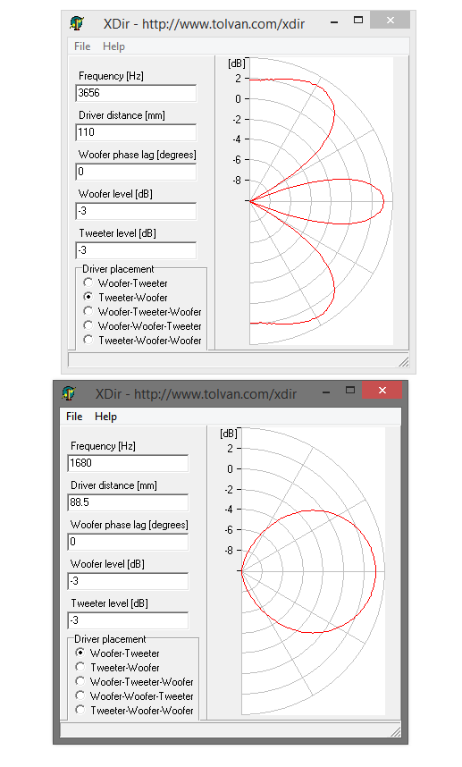The width and height of the screenshot is (462, 767).
Task: Click Tweeter level field in lower window
Action: tap(128, 620)
